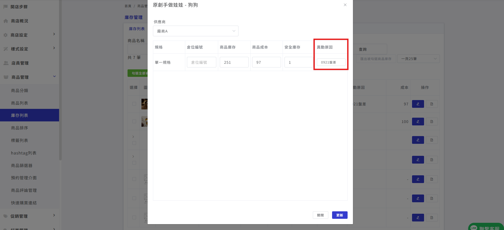The image size is (504, 230).
Task: Open 商品排序 in the sidebar
Action: 20,128
